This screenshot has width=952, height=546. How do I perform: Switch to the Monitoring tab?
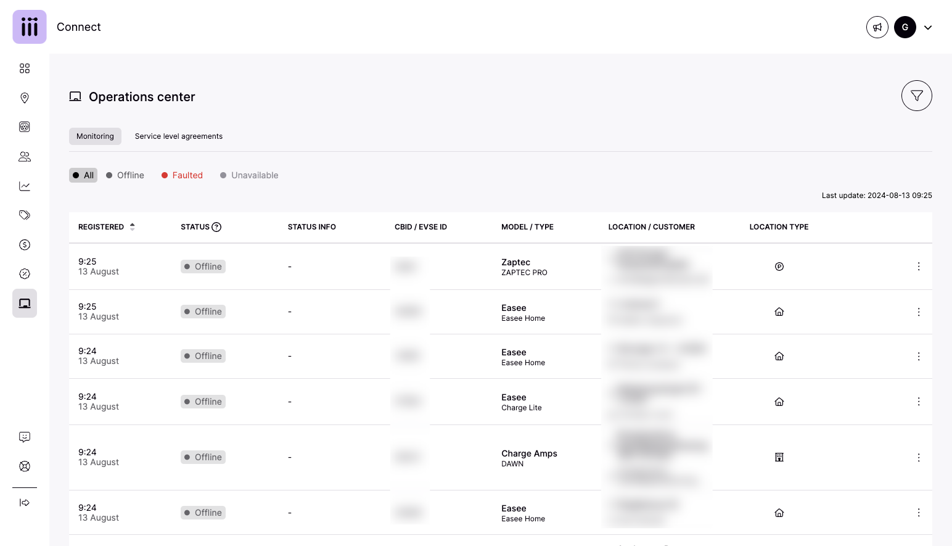tap(95, 136)
